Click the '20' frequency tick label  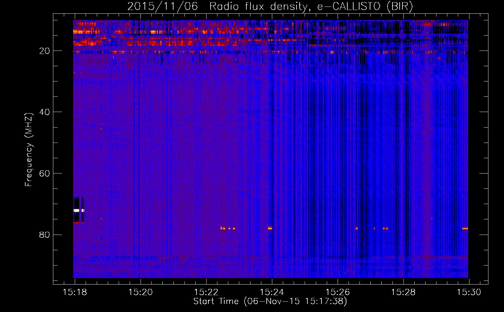(x=45, y=51)
